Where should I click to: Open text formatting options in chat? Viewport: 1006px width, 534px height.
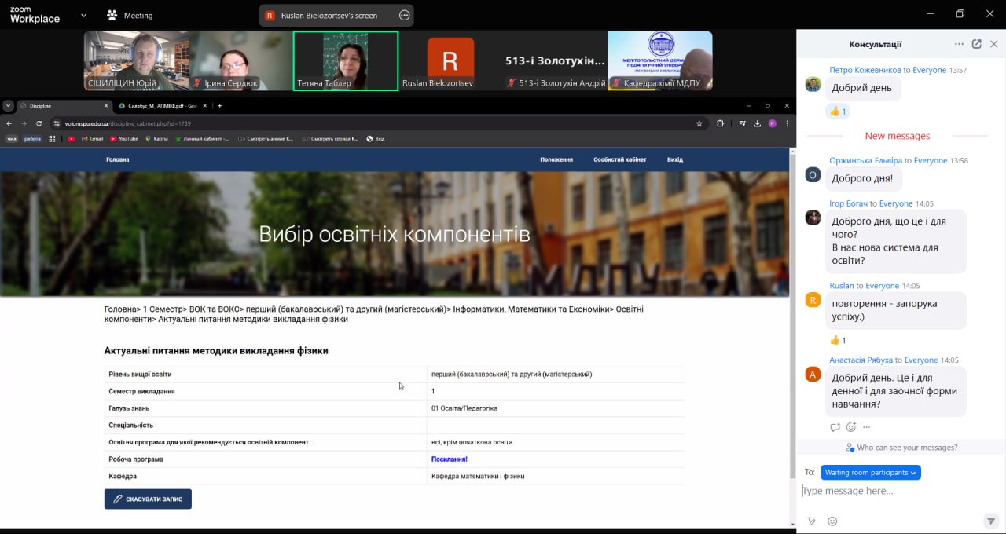(x=811, y=521)
